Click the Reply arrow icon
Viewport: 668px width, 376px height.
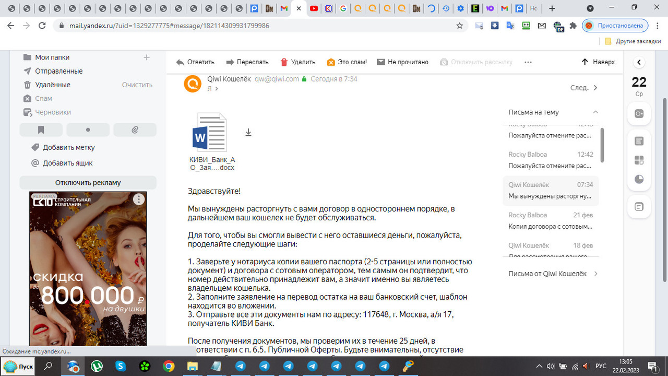point(180,62)
